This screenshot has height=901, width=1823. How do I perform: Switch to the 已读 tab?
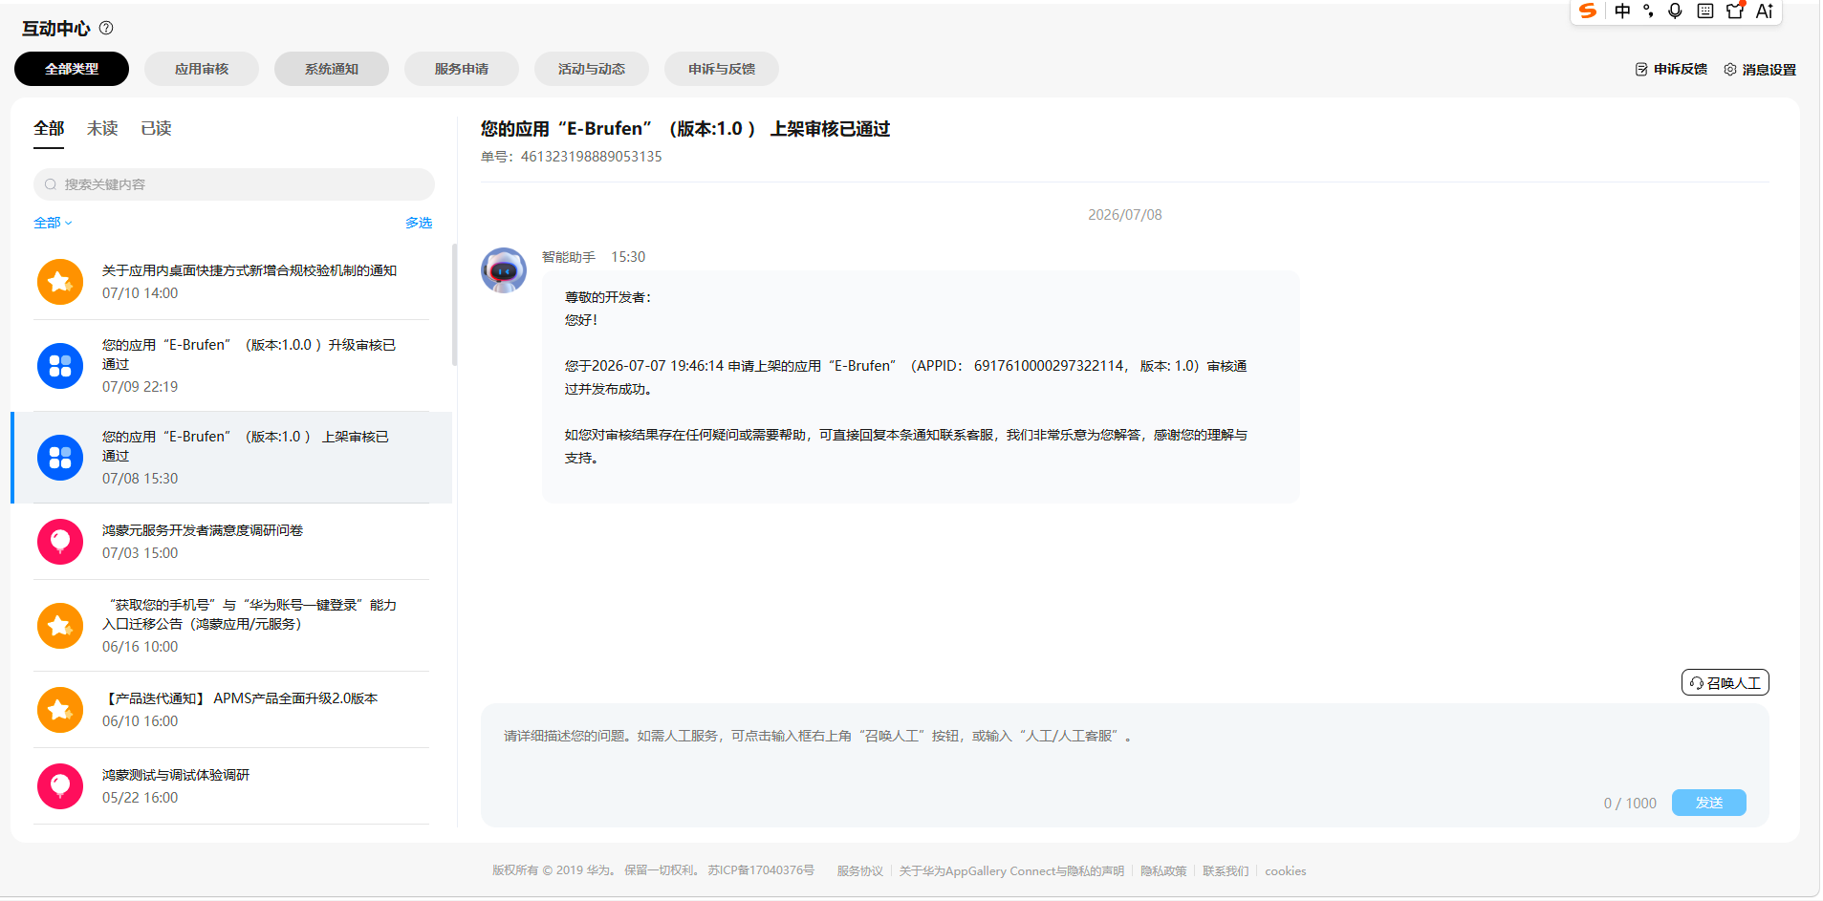pos(156,128)
